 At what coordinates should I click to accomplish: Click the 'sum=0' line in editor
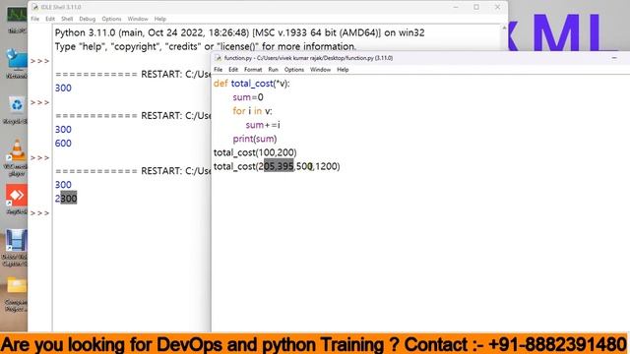(248, 97)
